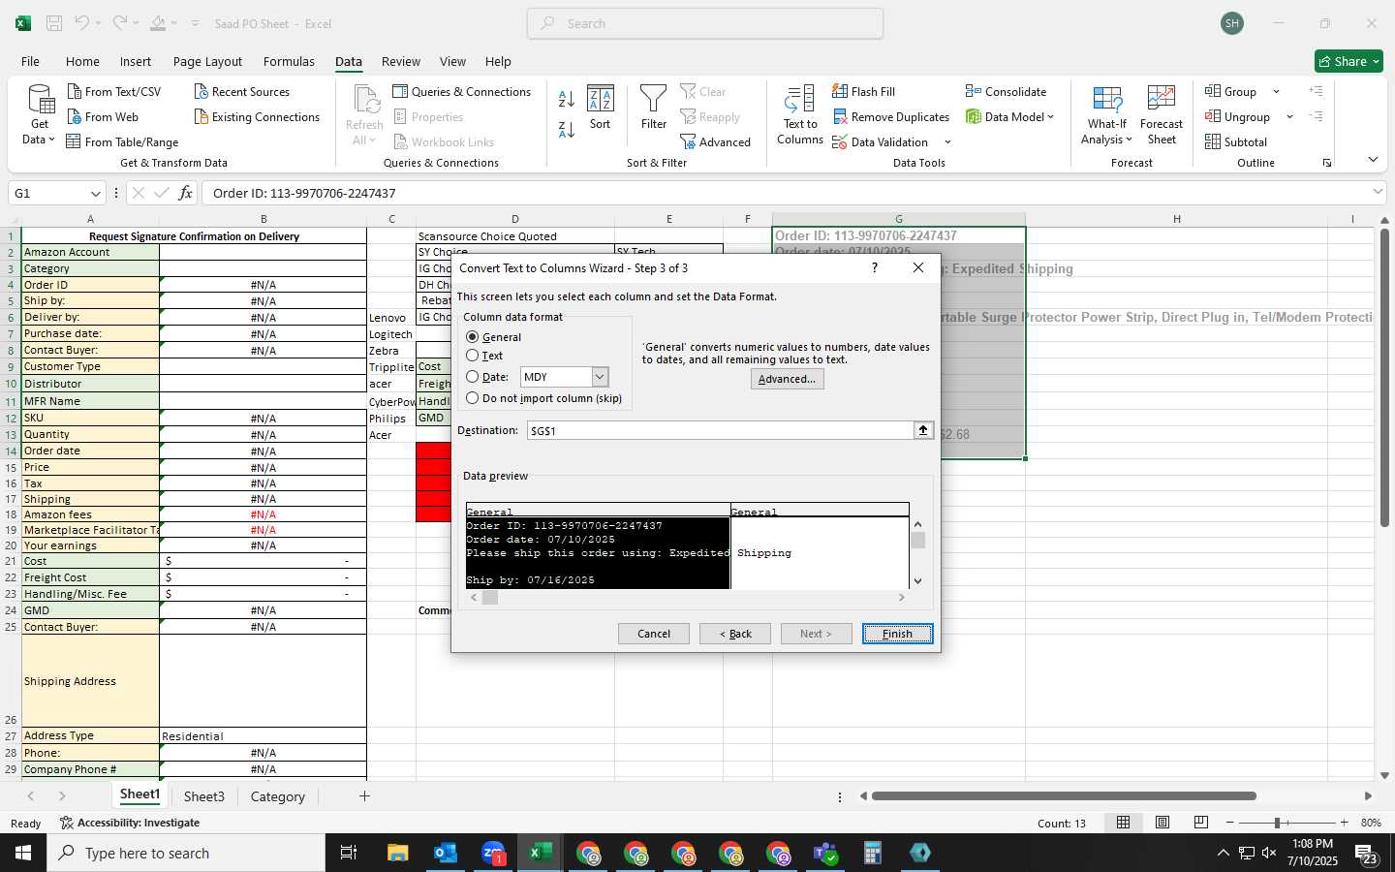Click Cancel in the wizard
This screenshot has width=1395, height=872.
[654, 634]
